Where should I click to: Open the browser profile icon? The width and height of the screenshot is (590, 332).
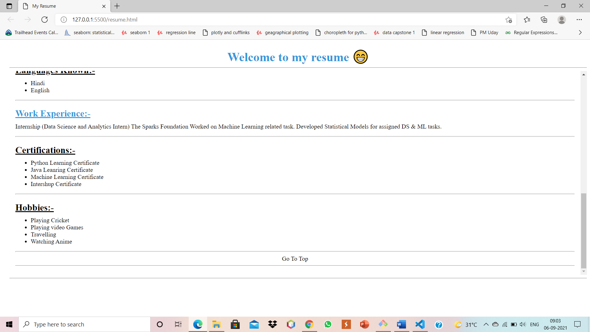click(562, 19)
